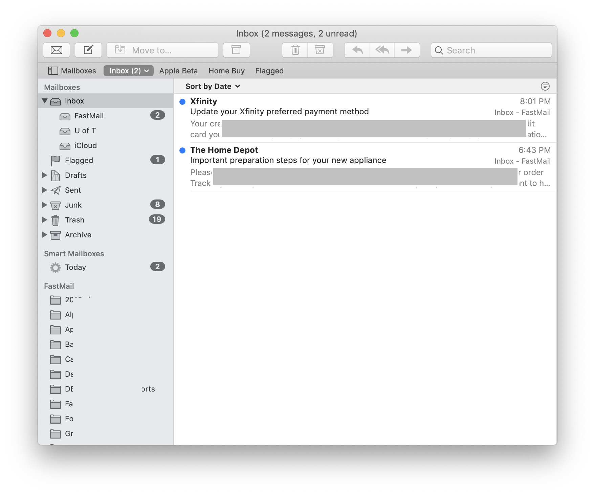Click the folder icon beside Gr

(x=56, y=433)
